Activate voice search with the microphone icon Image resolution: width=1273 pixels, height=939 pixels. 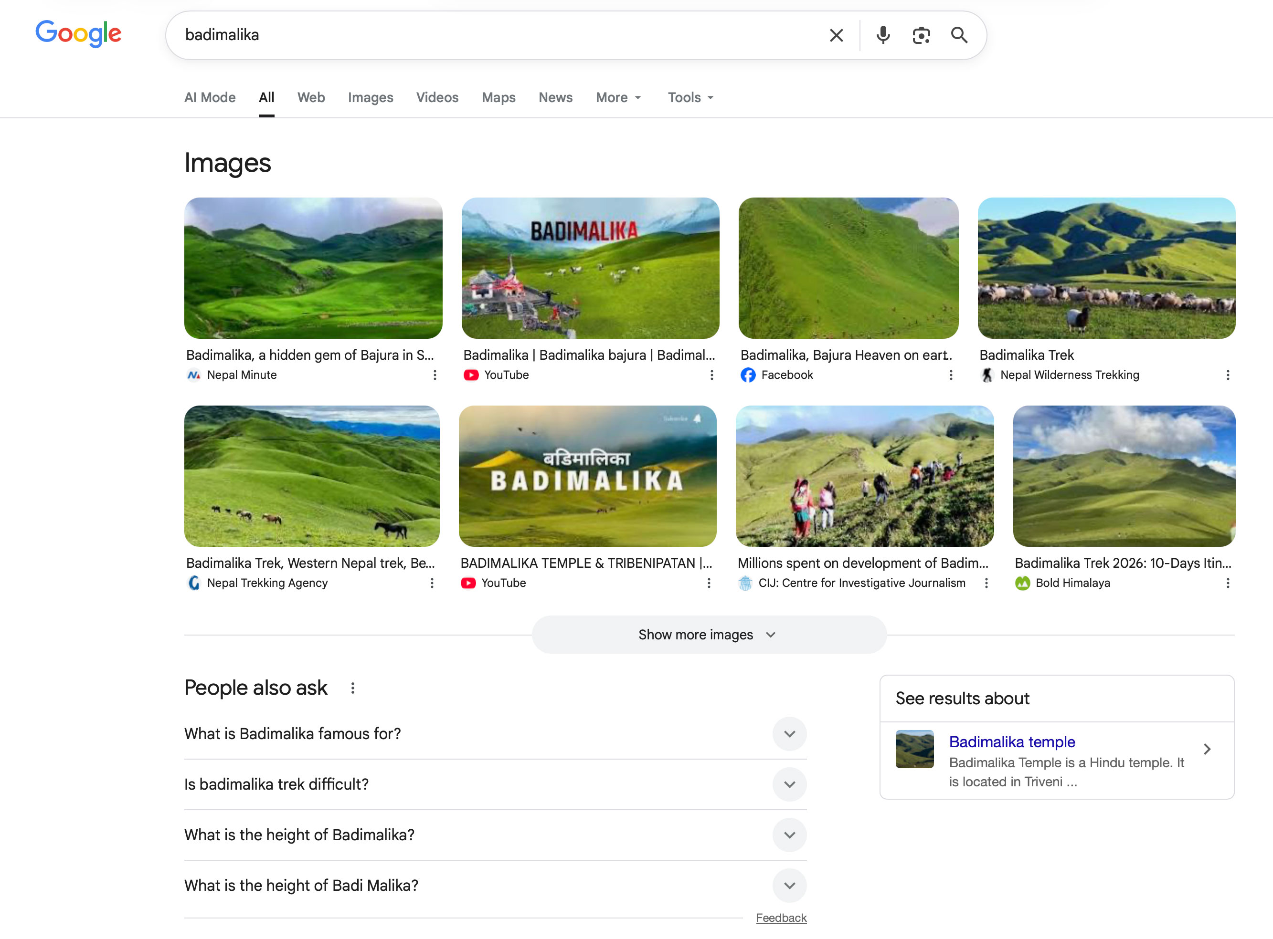(882, 35)
